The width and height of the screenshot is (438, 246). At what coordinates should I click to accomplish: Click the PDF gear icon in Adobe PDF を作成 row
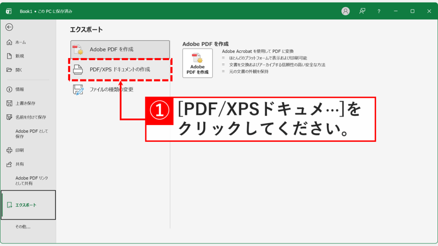[x=78, y=50]
